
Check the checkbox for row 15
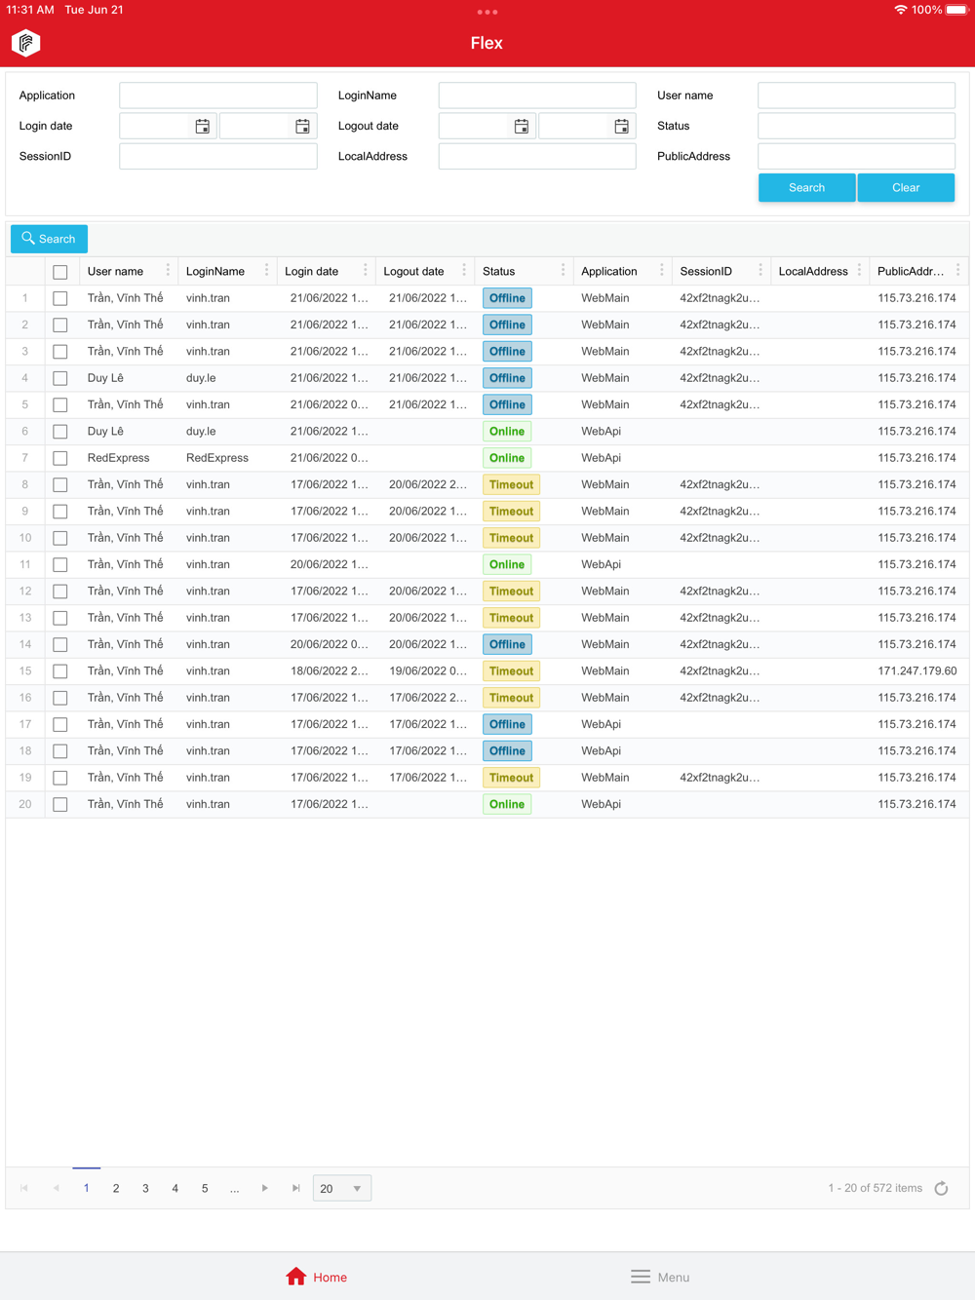[60, 671]
